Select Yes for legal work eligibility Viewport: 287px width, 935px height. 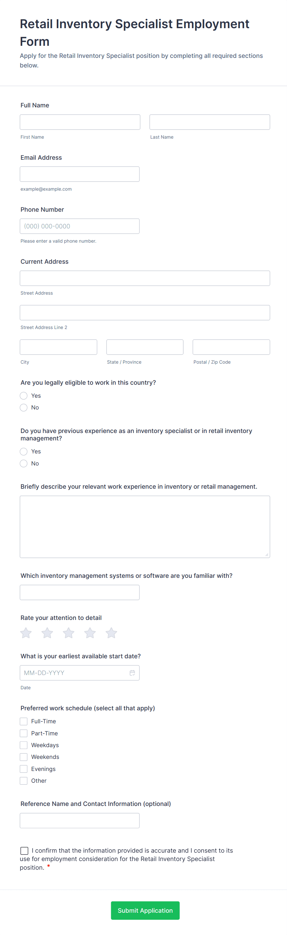23,396
